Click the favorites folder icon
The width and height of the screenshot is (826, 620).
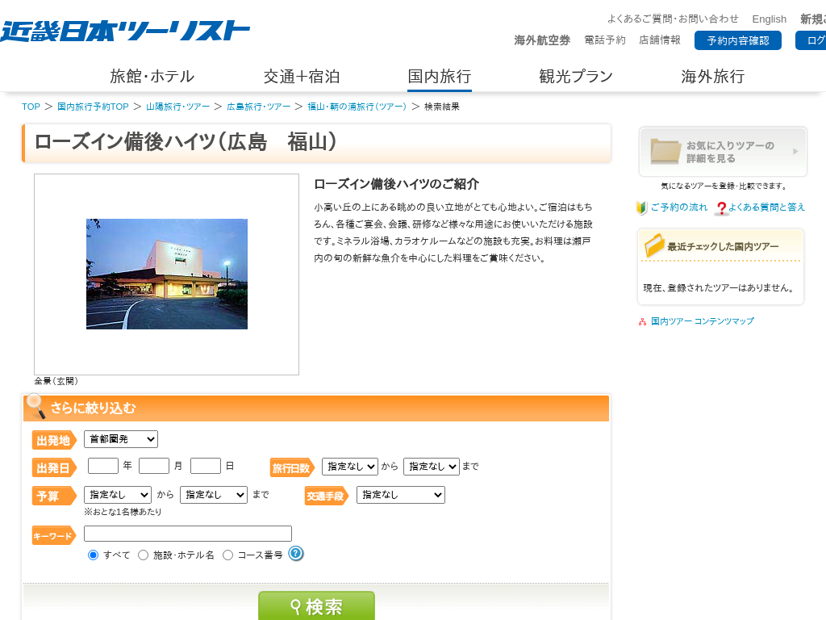(x=665, y=151)
